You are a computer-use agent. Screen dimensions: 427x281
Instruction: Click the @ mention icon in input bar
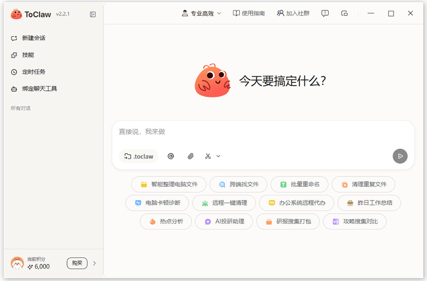click(x=171, y=156)
